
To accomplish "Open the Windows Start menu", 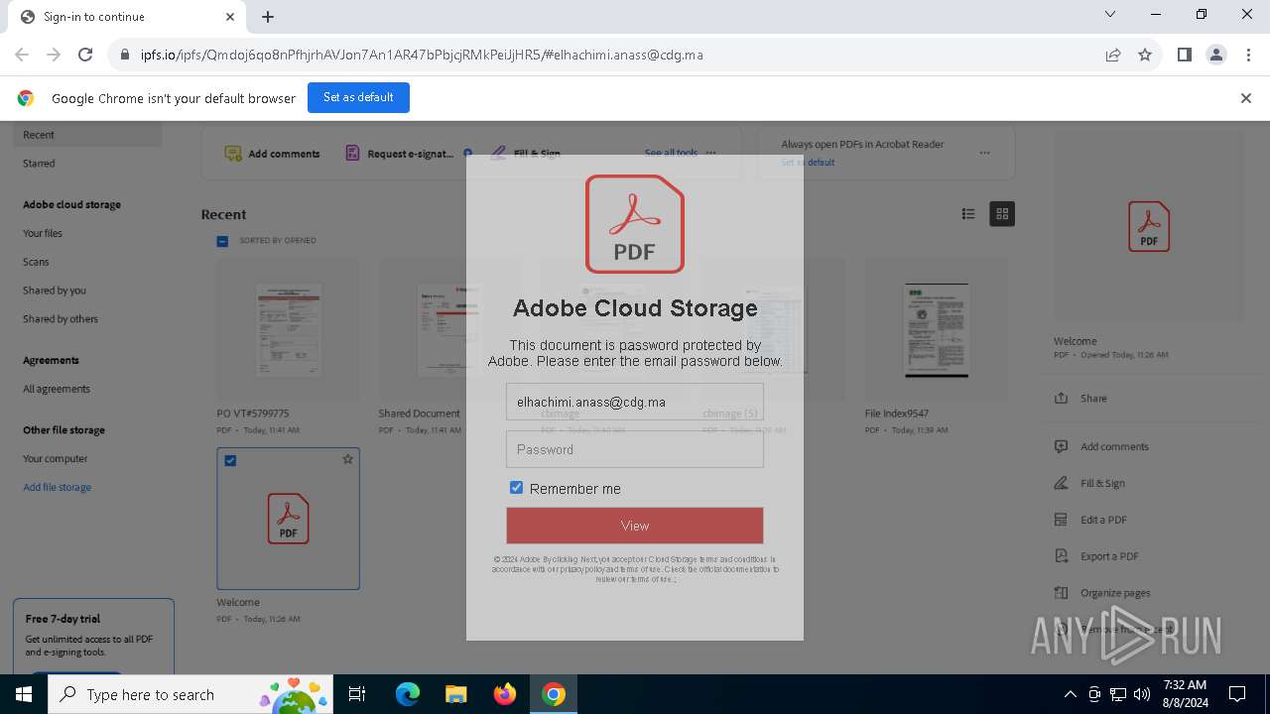I will pyautogui.click(x=24, y=694).
